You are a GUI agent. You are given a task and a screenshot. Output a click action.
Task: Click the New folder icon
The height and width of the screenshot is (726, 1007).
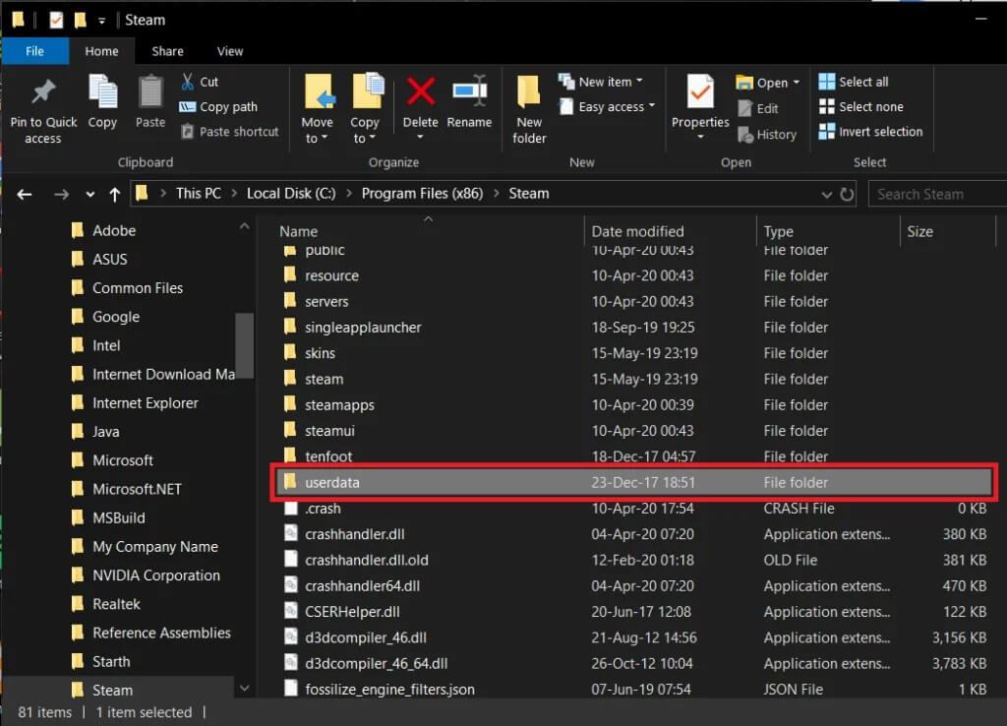(x=529, y=91)
